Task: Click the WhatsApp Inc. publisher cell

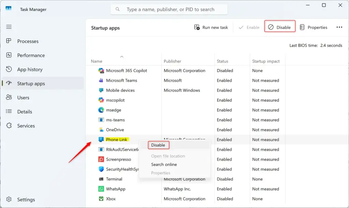Action: pyautogui.click(x=177, y=189)
